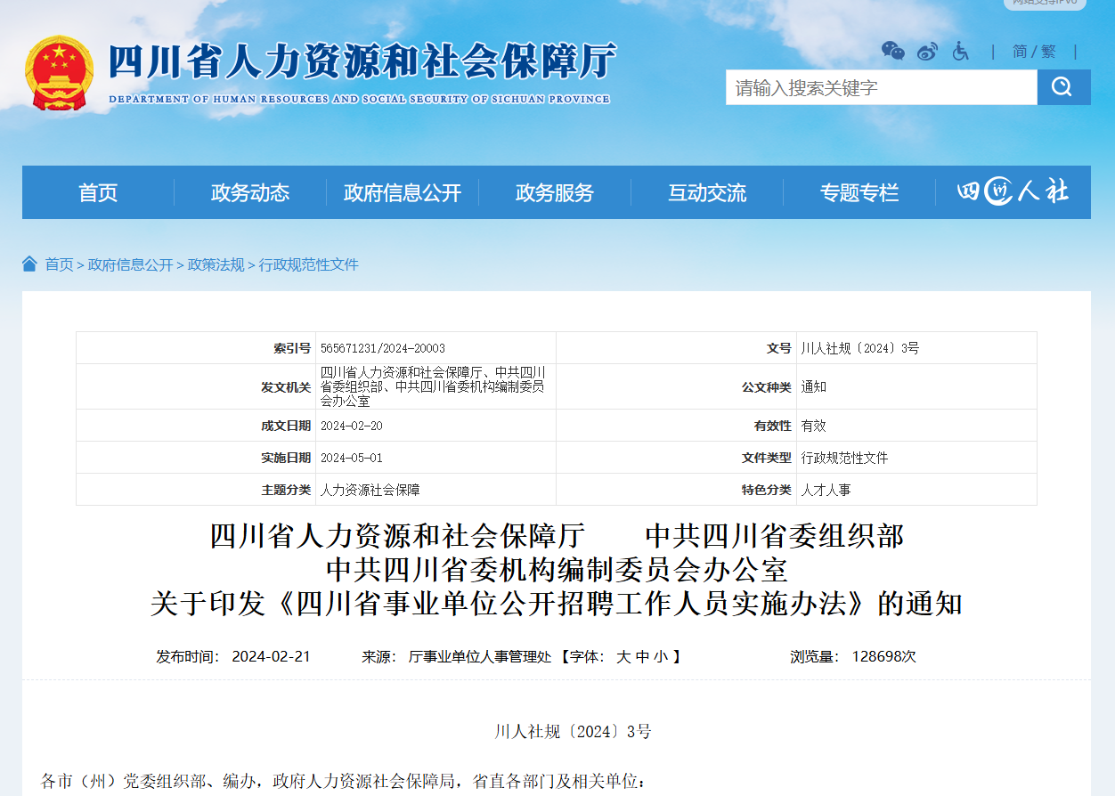Screen dimensions: 1115x796
Task: Click the home breadcrumb house icon
Action: pos(29,264)
